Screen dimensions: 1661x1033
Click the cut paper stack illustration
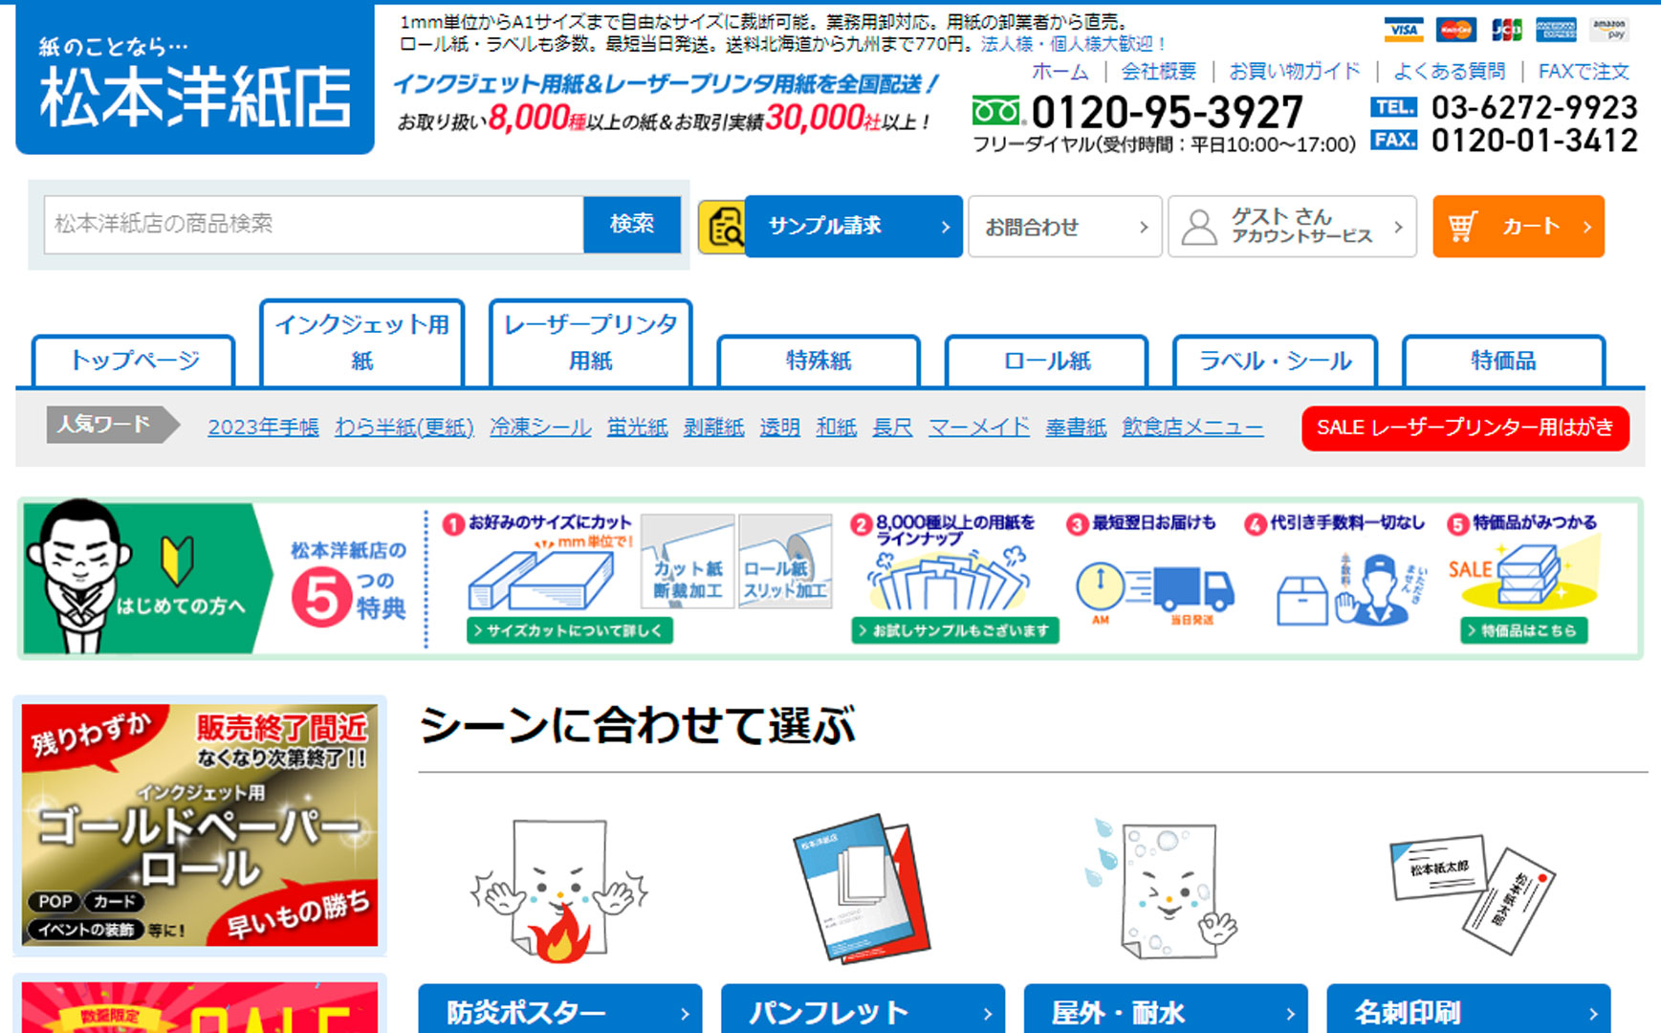[x=541, y=581]
